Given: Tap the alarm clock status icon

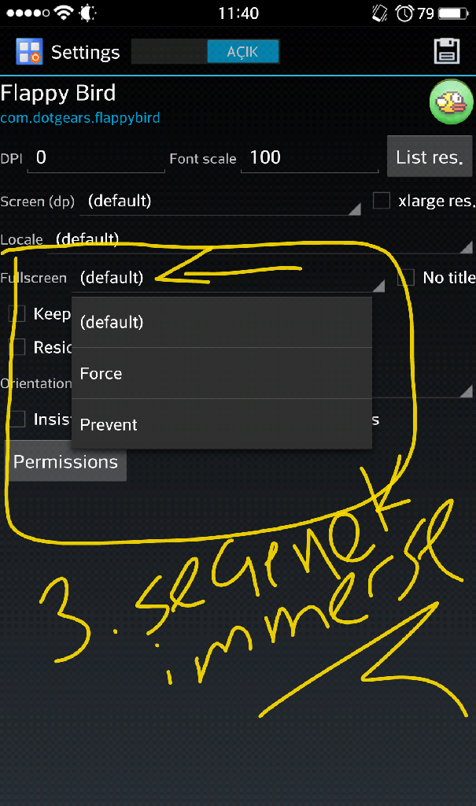Looking at the screenshot, I should [404, 13].
